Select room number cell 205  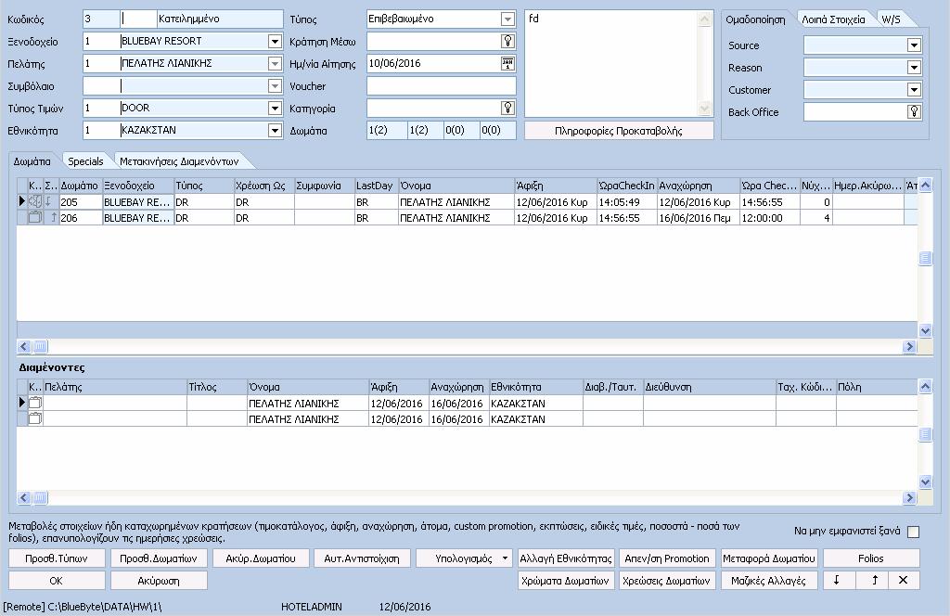click(81, 201)
